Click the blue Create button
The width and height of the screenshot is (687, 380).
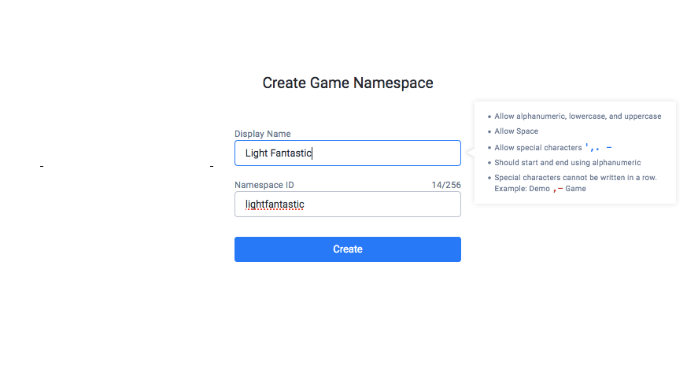pos(348,249)
